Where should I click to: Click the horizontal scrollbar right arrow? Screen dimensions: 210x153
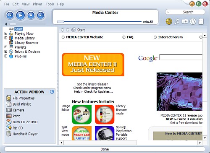click(x=200, y=143)
